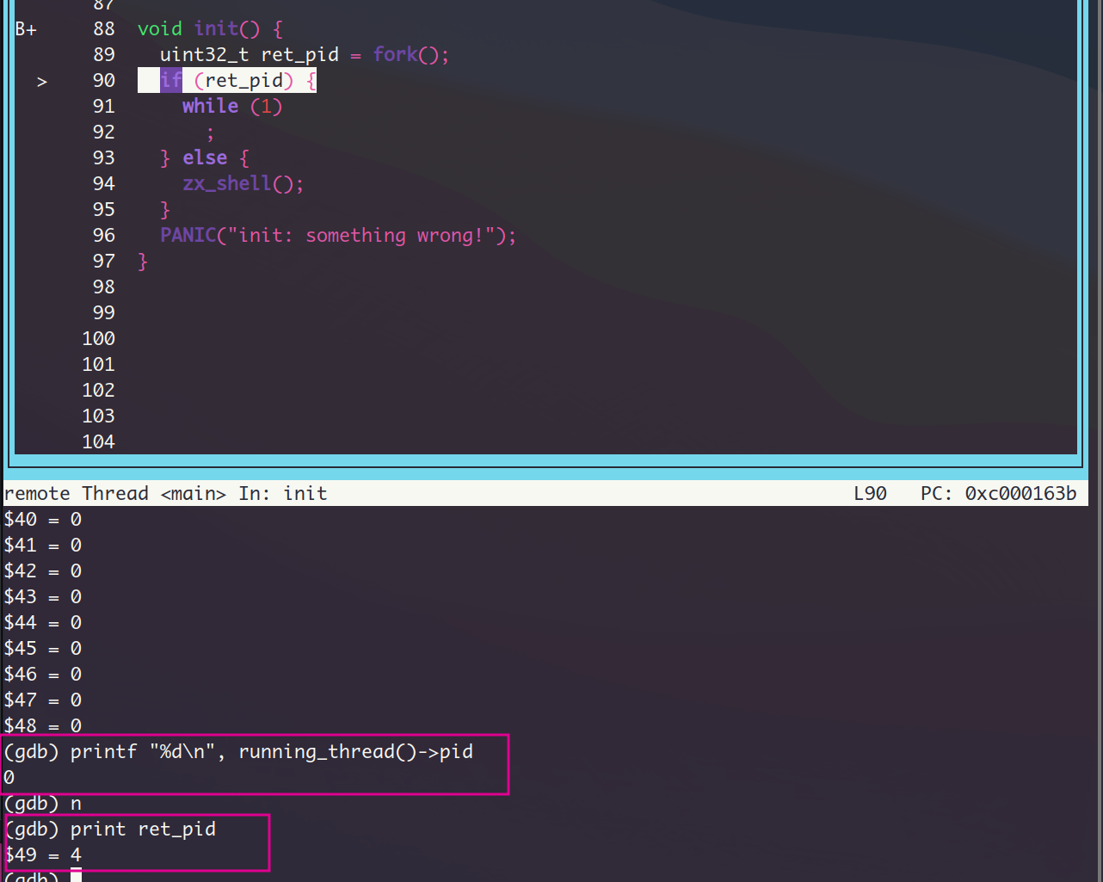Click the '(gdb) n' command line
The height and width of the screenshot is (882, 1103).
(x=43, y=804)
